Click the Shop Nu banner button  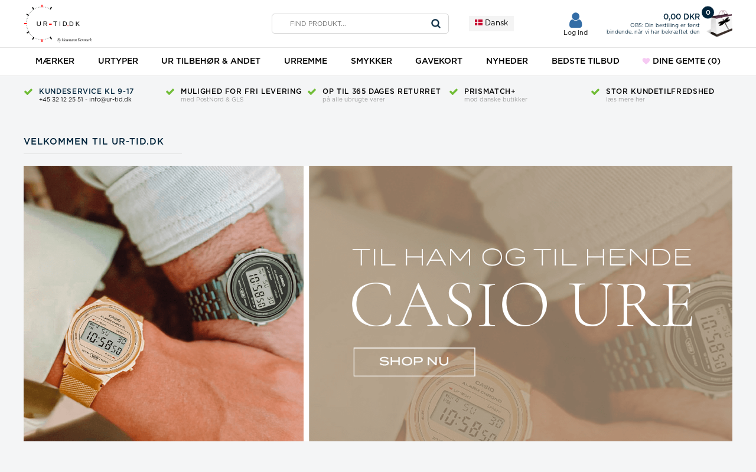[x=414, y=362]
